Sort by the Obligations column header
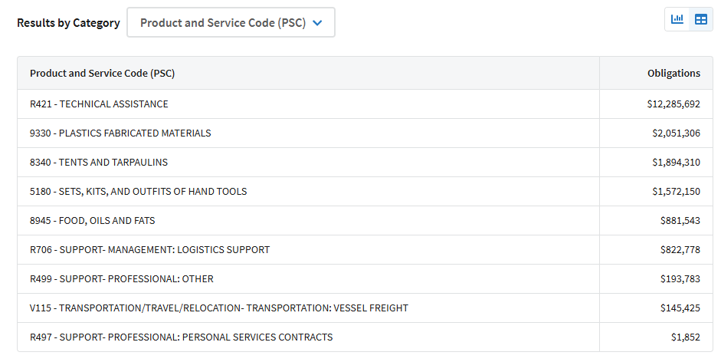 click(673, 73)
